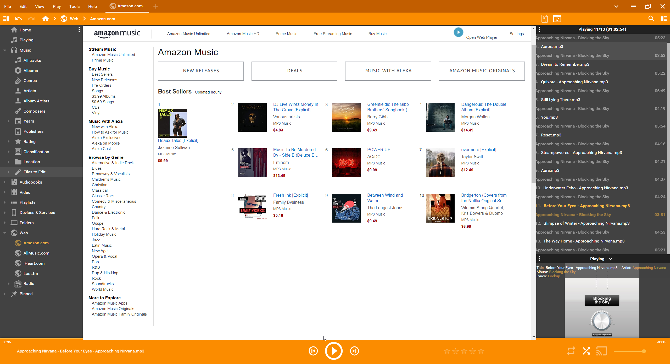Click the refresh page icon in the toolbar

pos(557,19)
